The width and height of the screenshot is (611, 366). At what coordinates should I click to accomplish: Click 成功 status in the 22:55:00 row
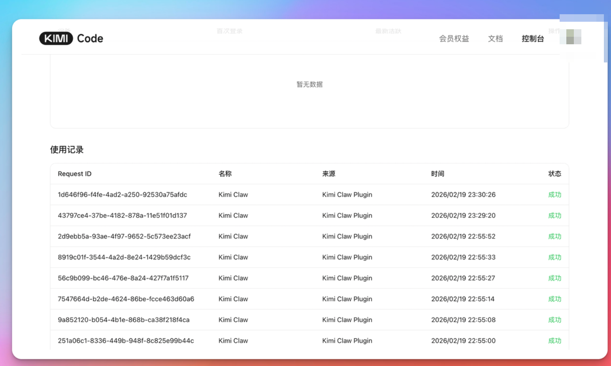point(554,341)
